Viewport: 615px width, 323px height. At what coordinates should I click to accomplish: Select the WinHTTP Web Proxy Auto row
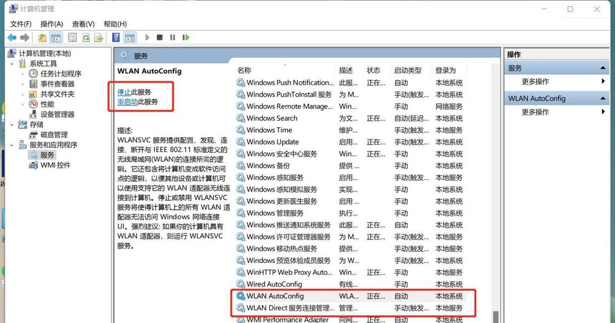pos(350,273)
